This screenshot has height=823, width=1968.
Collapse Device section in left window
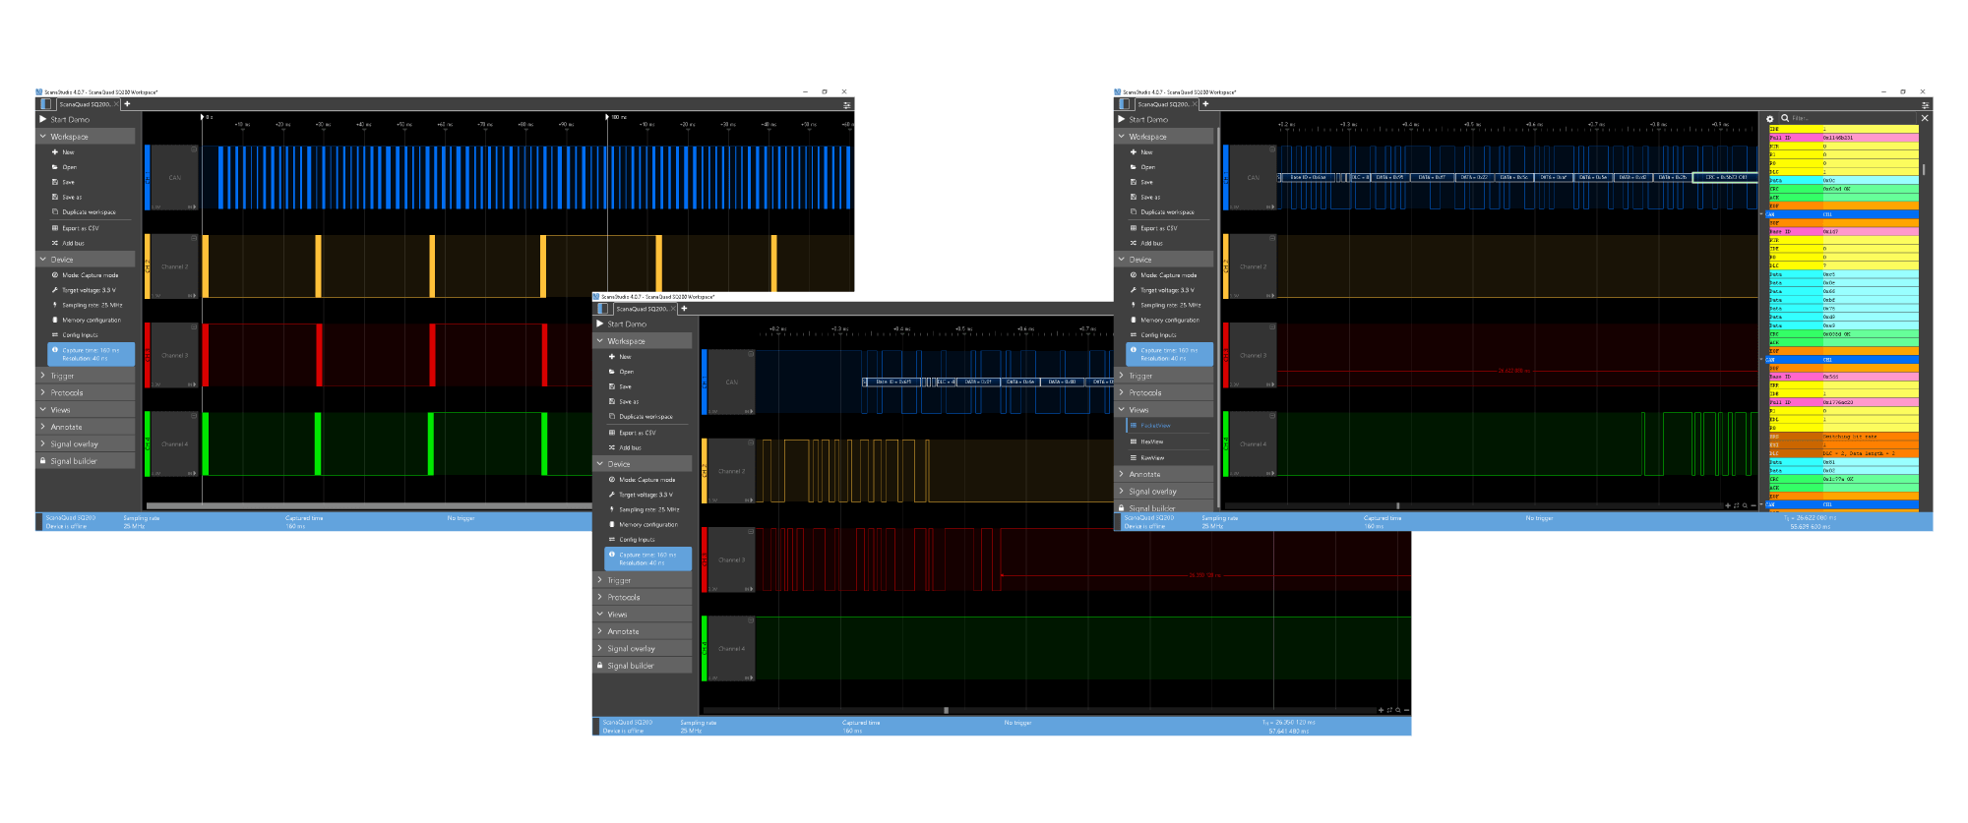pyautogui.click(x=86, y=260)
